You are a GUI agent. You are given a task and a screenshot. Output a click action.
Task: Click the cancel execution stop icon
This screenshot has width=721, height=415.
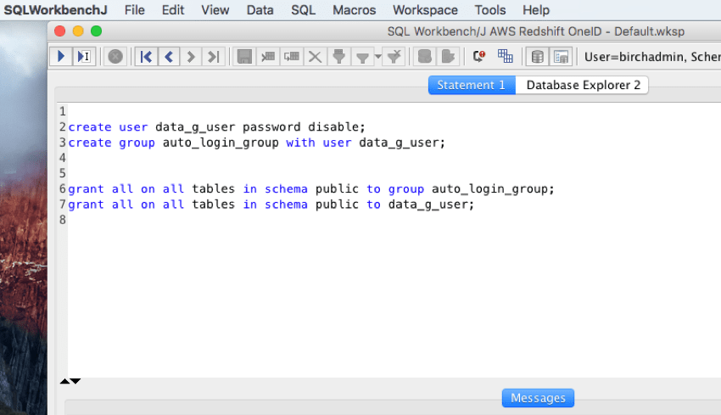(115, 57)
